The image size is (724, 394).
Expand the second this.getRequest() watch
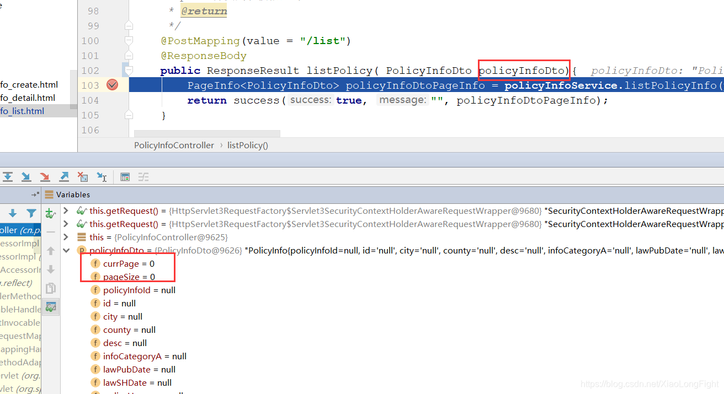(x=66, y=224)
